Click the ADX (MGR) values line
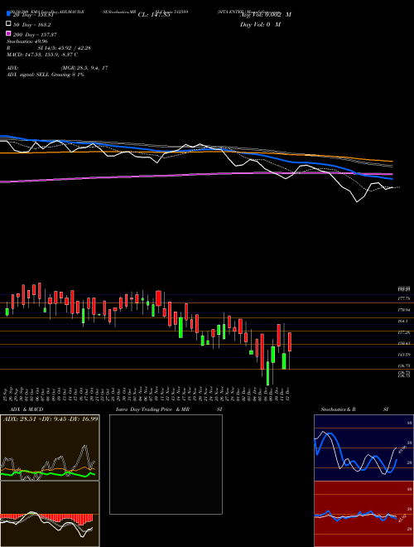This screenshot has height=547, width=414. pos(57,68)
